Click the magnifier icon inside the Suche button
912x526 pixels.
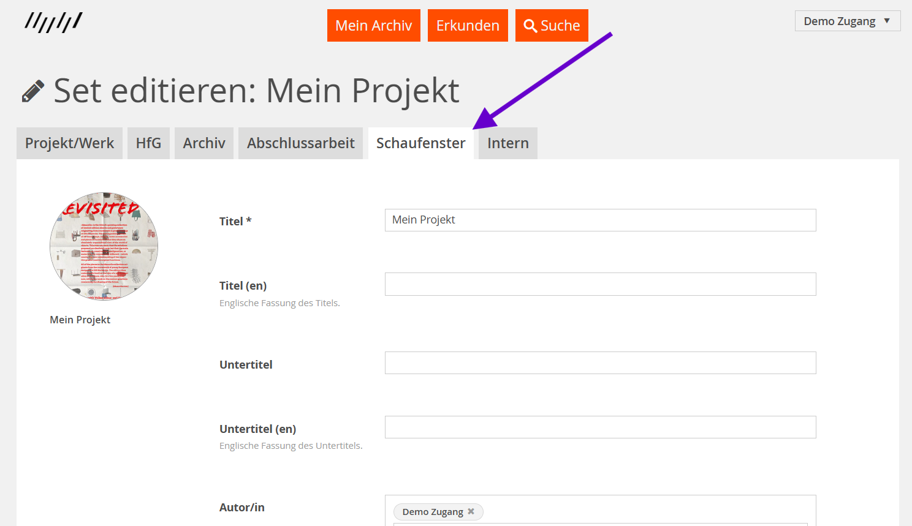pos(531,25)
